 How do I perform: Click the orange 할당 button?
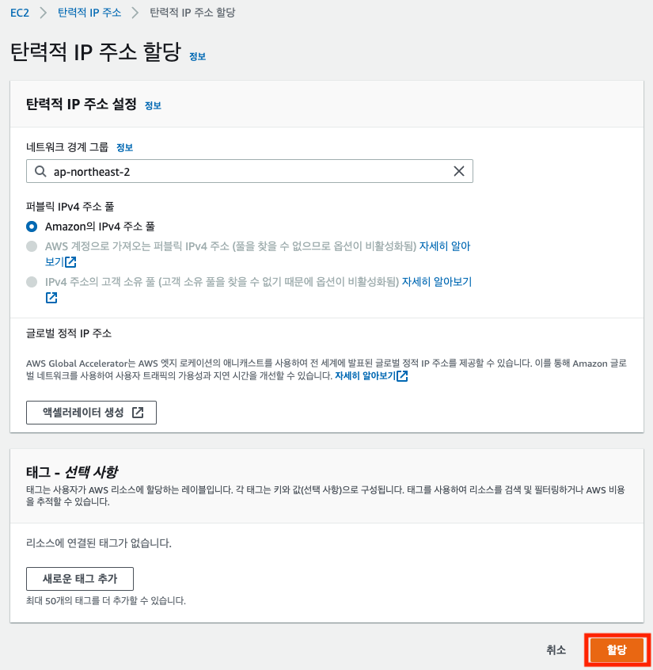point(617,650)
